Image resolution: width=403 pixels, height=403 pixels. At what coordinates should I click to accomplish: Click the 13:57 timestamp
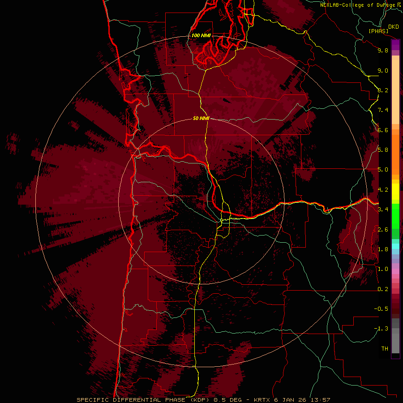[320, 400]
